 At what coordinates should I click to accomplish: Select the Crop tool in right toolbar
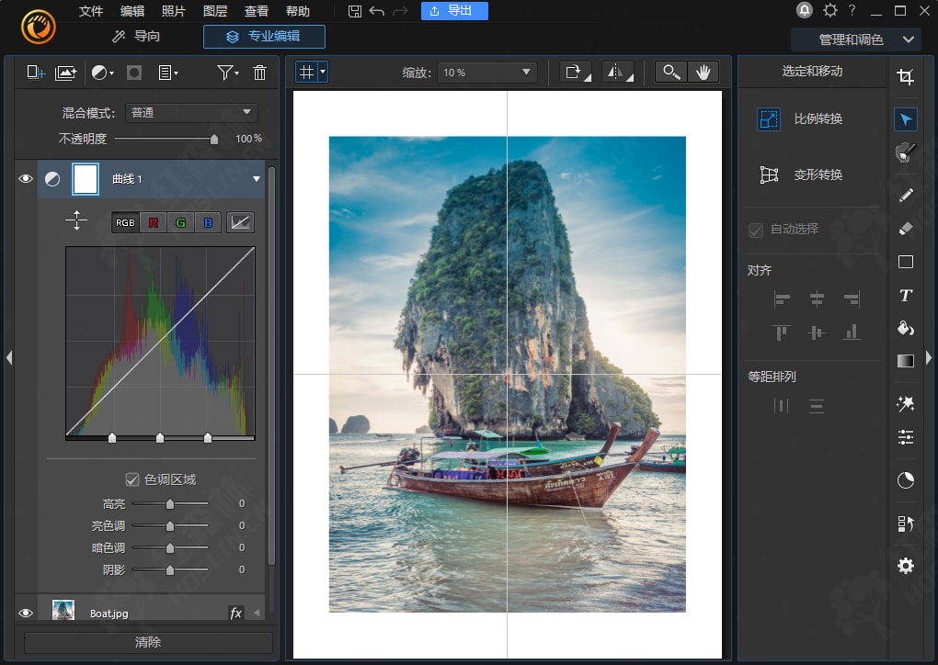tap(906, 77)
